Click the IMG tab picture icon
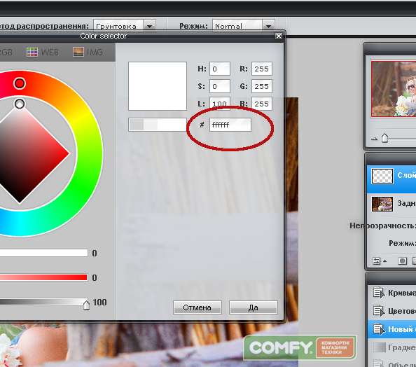The height and width of the screenshot is (367, 416). point(78,52)
